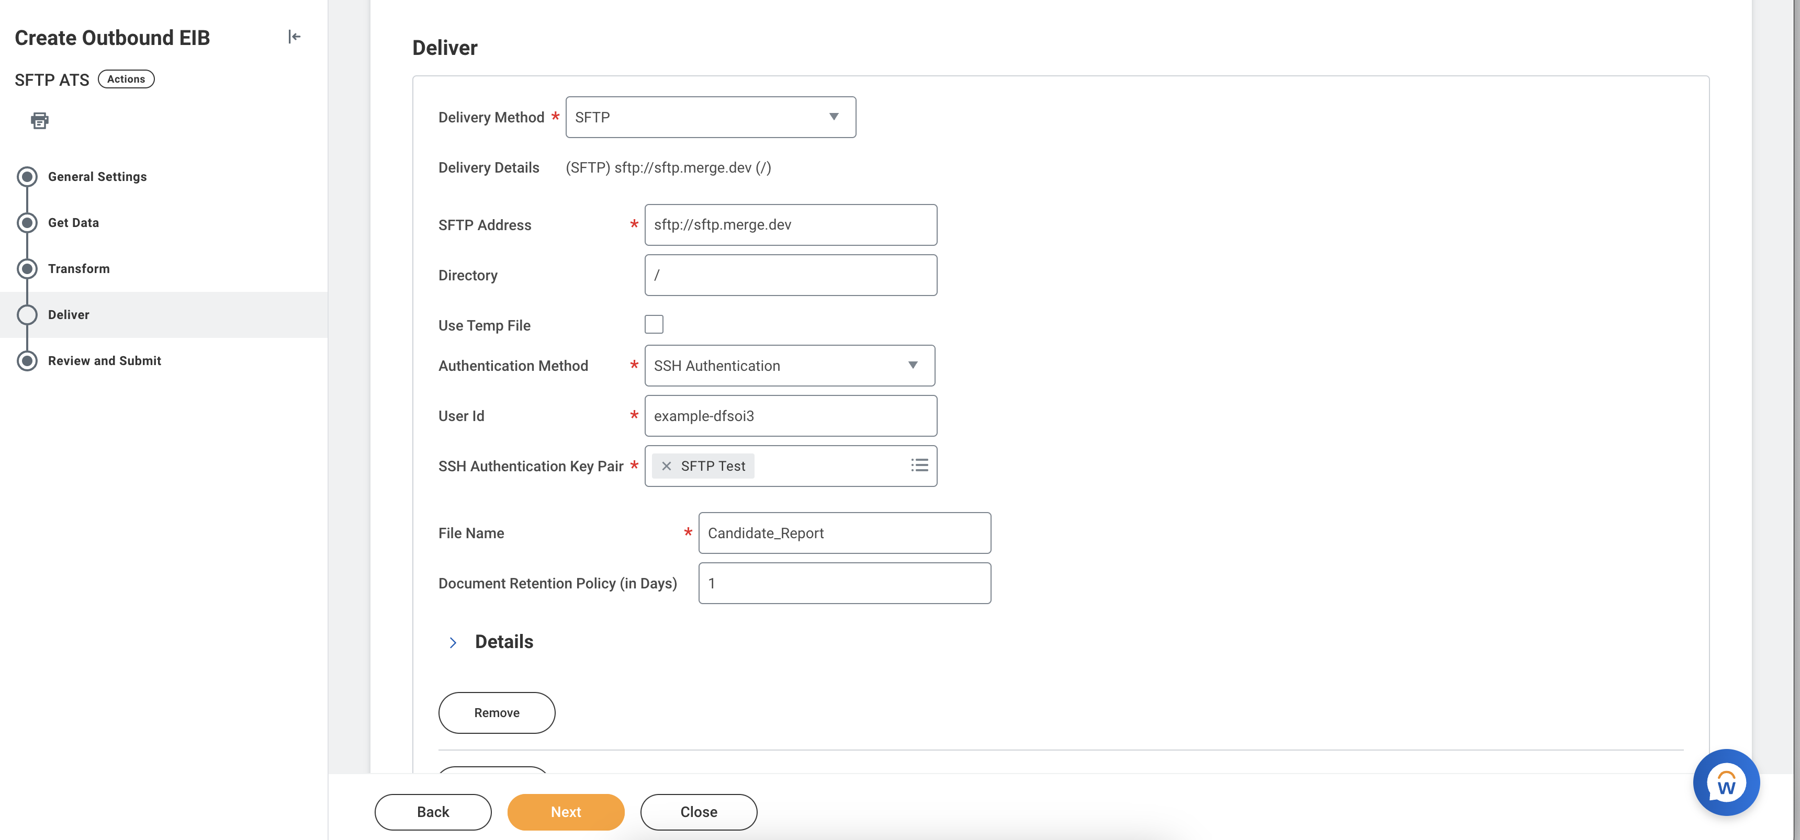Click the User Id text field
The image size is (1800, 840).
coord(790,416)
